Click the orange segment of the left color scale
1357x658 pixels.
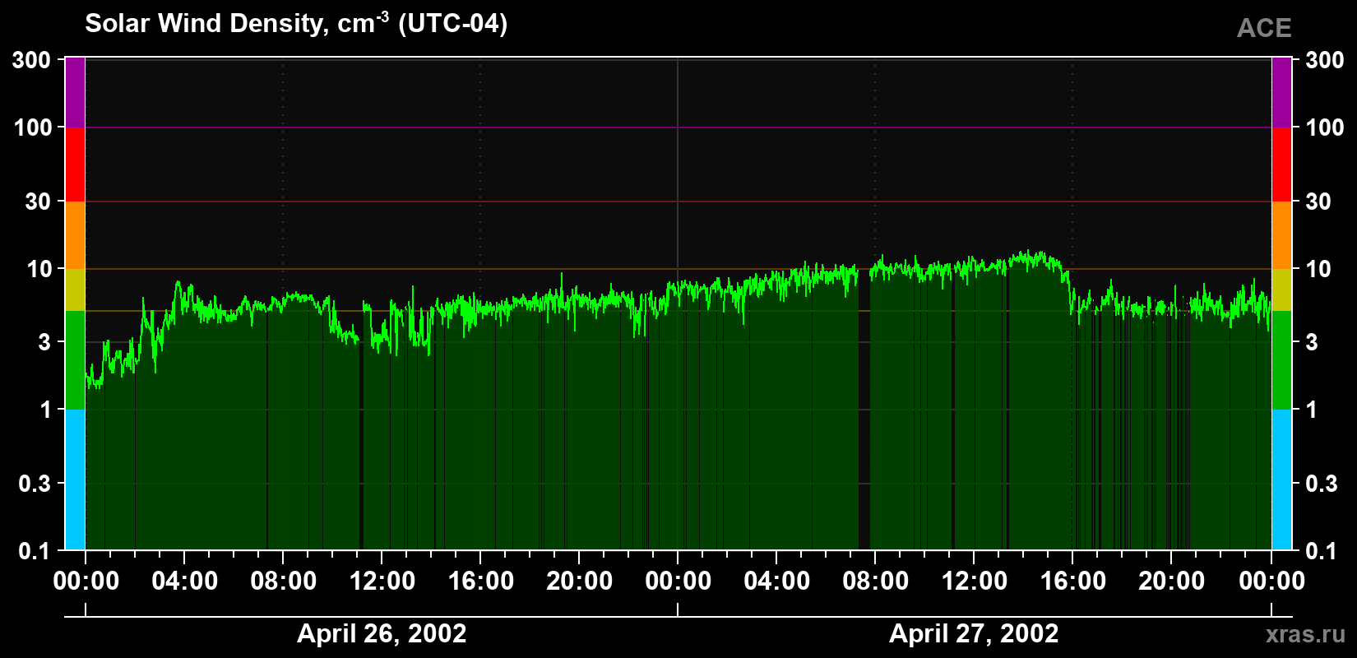(75, 235)
